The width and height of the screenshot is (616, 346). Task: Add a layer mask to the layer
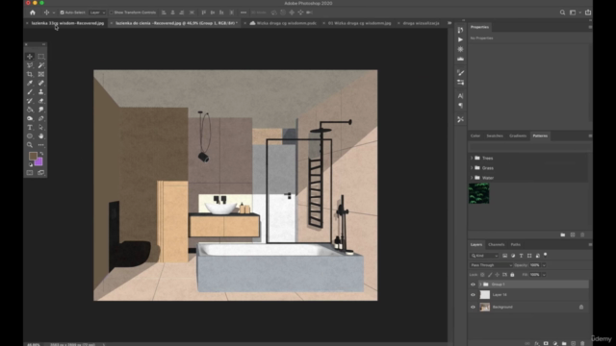tap(546, 343)
